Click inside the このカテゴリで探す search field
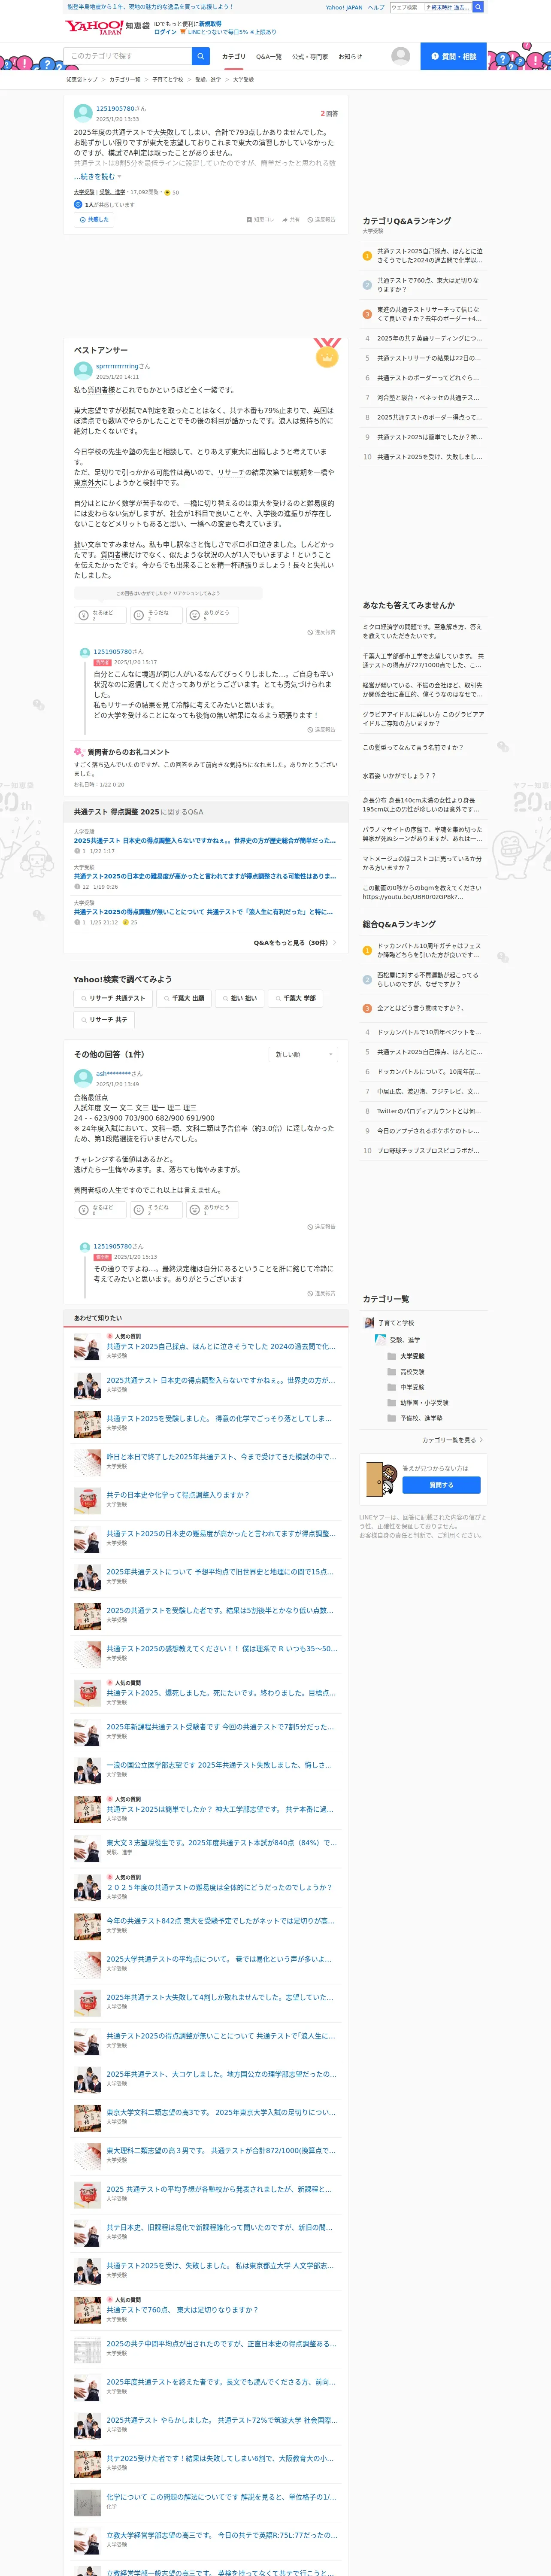This screenshot has height=2576, width=551. (x=128, y=56)
